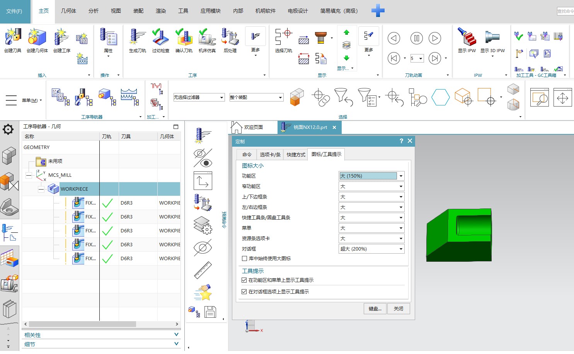Click the settings gear in resource bar

[8, 129]
